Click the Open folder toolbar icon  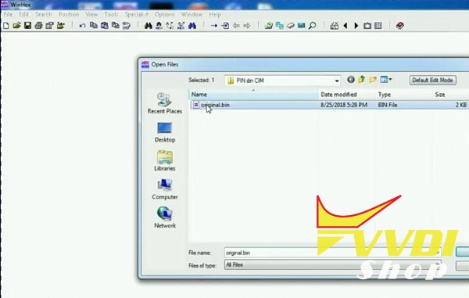[x=16, y=26]
